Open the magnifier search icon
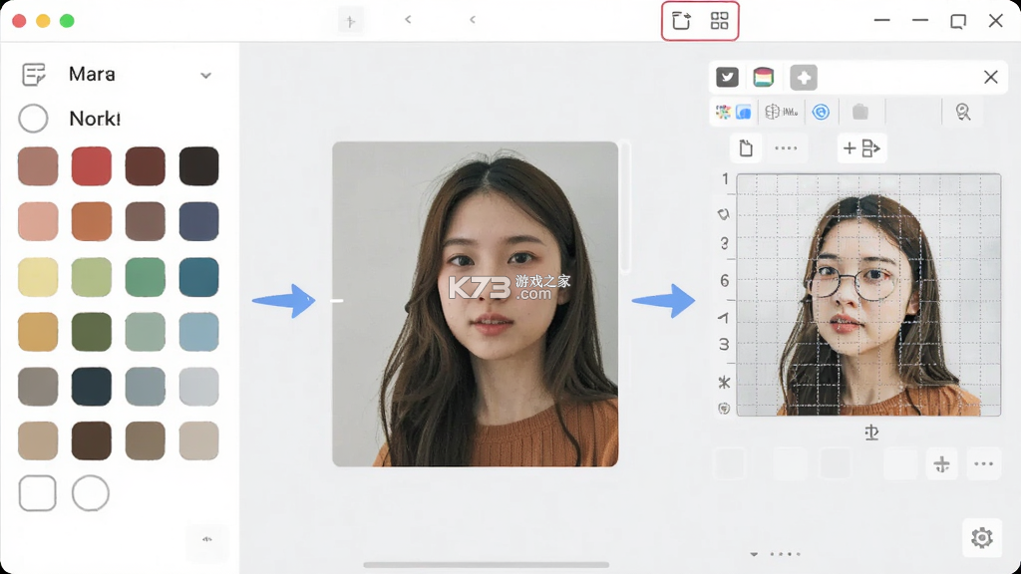The width and height of the screenshot is (1021, 574). 963,112
